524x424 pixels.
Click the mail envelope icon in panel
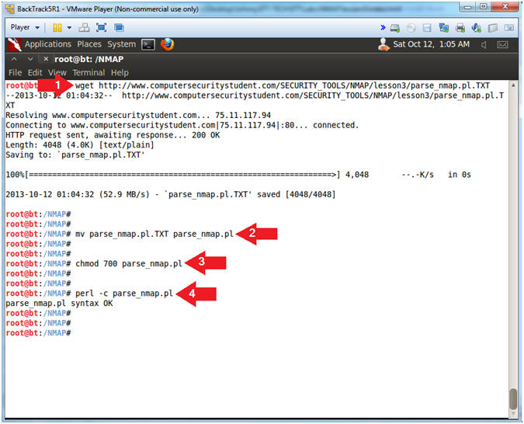[x=502, y=44]
